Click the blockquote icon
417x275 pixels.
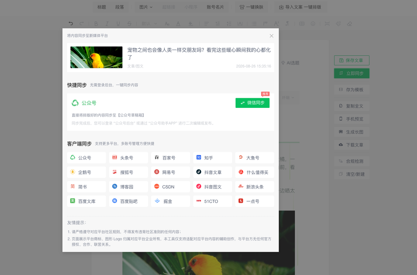265,24
